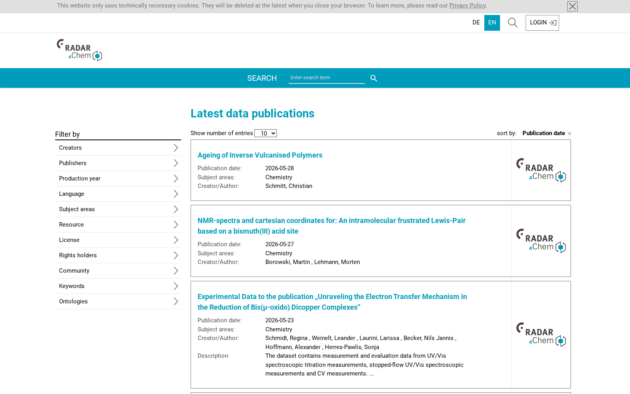Expand the License filter
The height and width of the screenshot is (394, 630).
pos(118,240)
